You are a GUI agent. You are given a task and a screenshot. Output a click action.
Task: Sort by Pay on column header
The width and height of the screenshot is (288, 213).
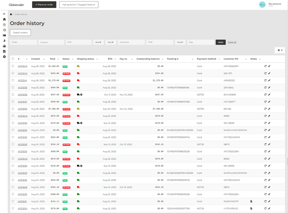126,59
